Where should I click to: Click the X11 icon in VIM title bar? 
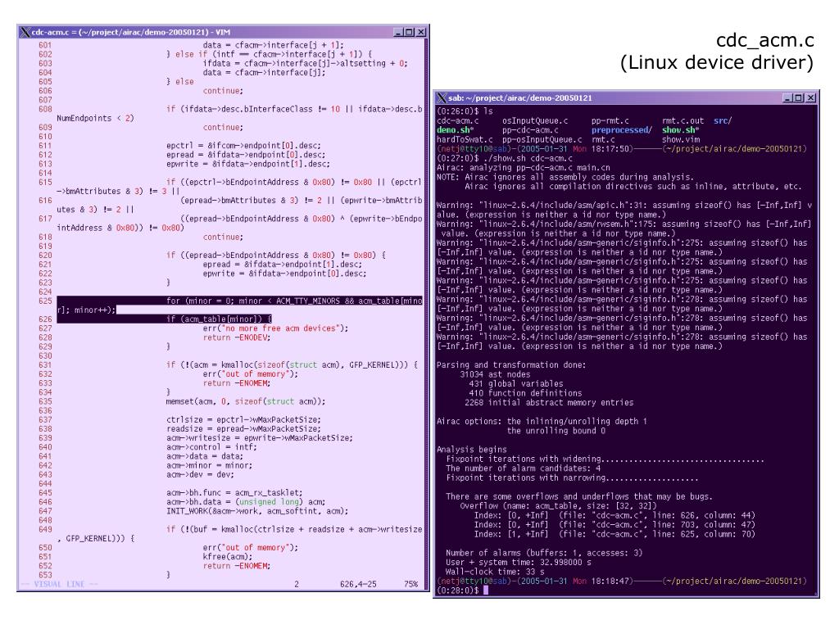(x=24, y=32)
